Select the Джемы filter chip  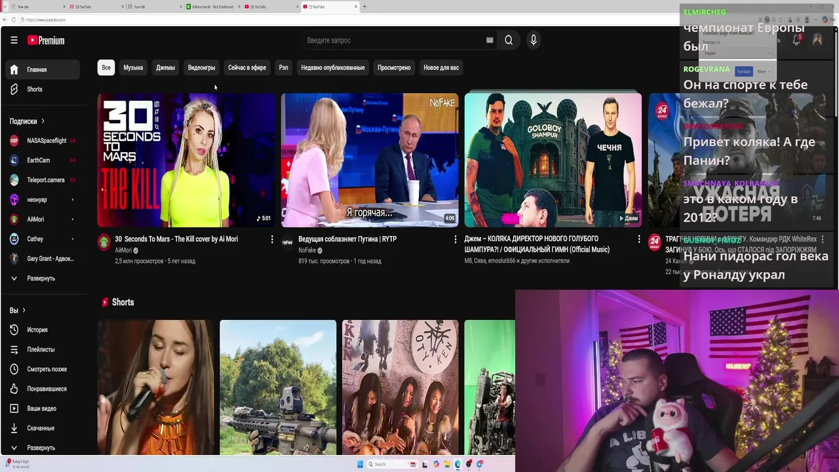[x=165, y=68]
